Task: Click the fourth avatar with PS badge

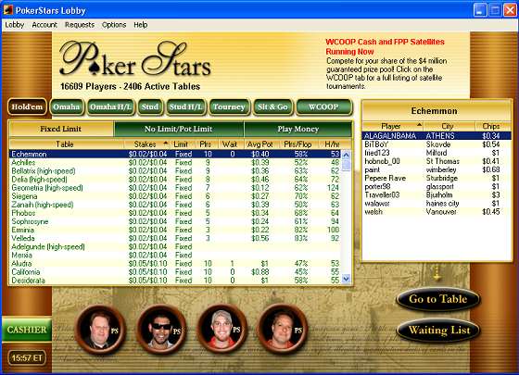Action: click(x=283, y=330)
